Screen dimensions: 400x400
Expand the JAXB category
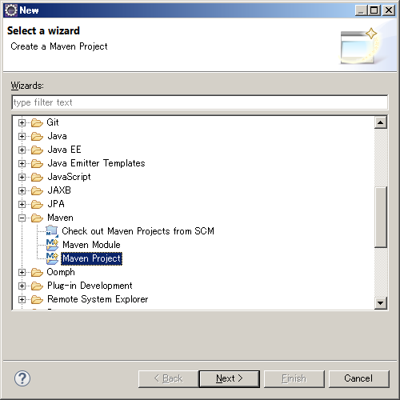point(22,191)
